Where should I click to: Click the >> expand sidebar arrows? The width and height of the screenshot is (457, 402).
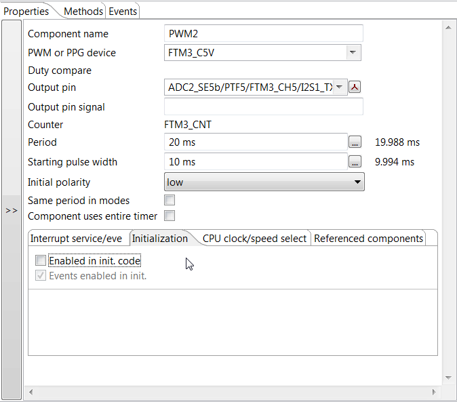12,211
